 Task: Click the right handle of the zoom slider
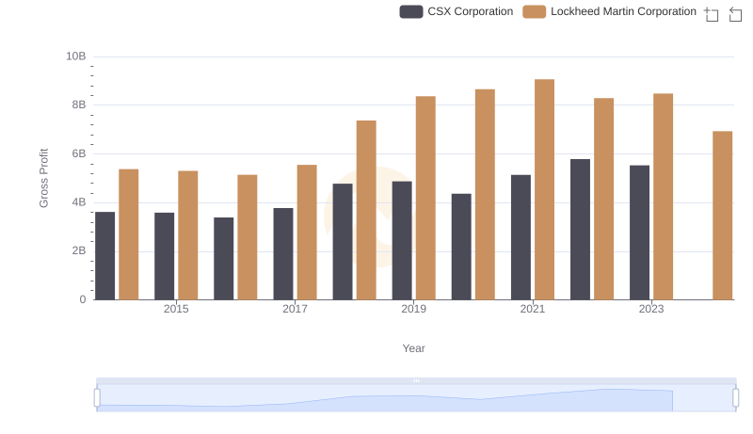(736, 398)
